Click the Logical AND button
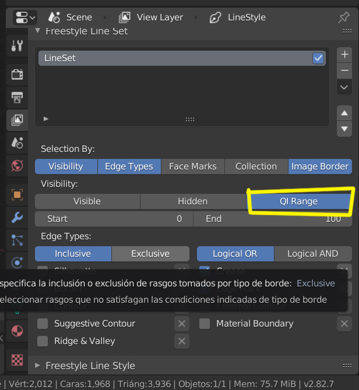The width and height of the screenshot is (359, 390). pos(312,254)
